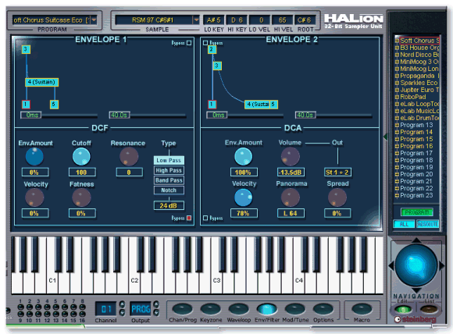Click the DCA Env.Amount knob
453x334 pixels.
pos(243,156)
